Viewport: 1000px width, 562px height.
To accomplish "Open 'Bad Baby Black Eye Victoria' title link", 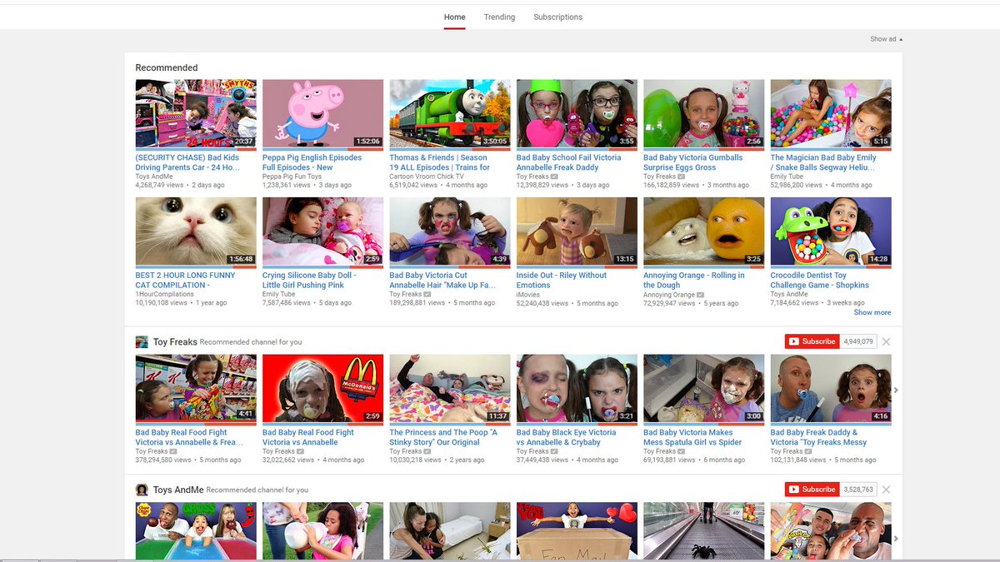I will coord(567,437).
